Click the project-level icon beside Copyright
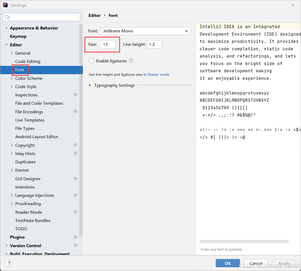Screen dimensions: 301x271 (75, 145)
